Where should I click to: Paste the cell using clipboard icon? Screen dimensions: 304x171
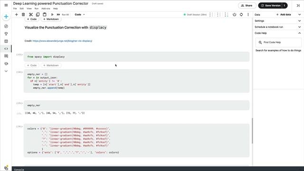tap(45, 15)
